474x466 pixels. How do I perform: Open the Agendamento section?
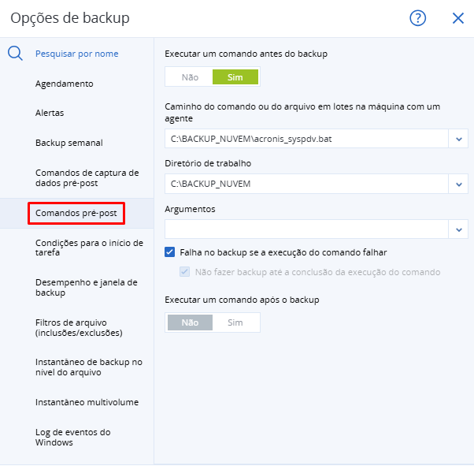(65, 84)
